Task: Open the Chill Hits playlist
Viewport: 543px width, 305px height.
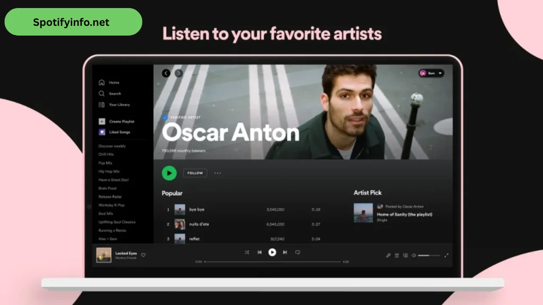Action: click(106, 155)
